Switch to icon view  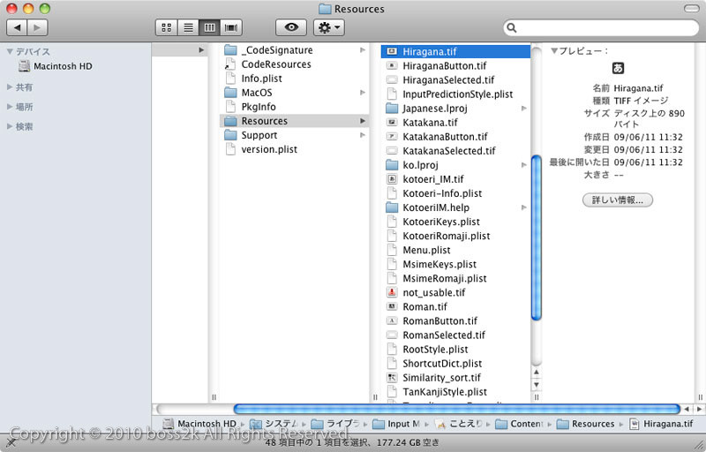pos(166,28)
